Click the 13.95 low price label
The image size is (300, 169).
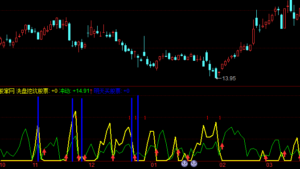(x=229, y=79)
